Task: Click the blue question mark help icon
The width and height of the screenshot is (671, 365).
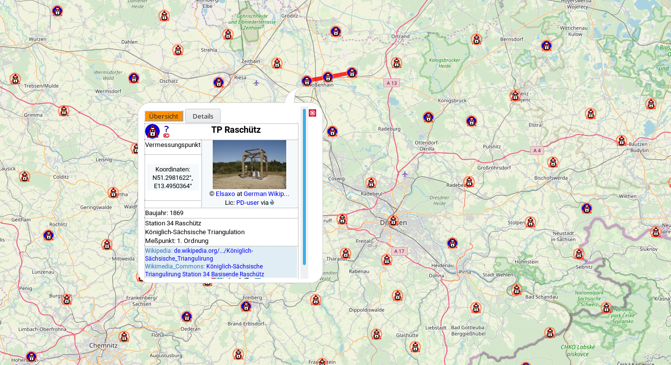Action: (x=166, y=129)
